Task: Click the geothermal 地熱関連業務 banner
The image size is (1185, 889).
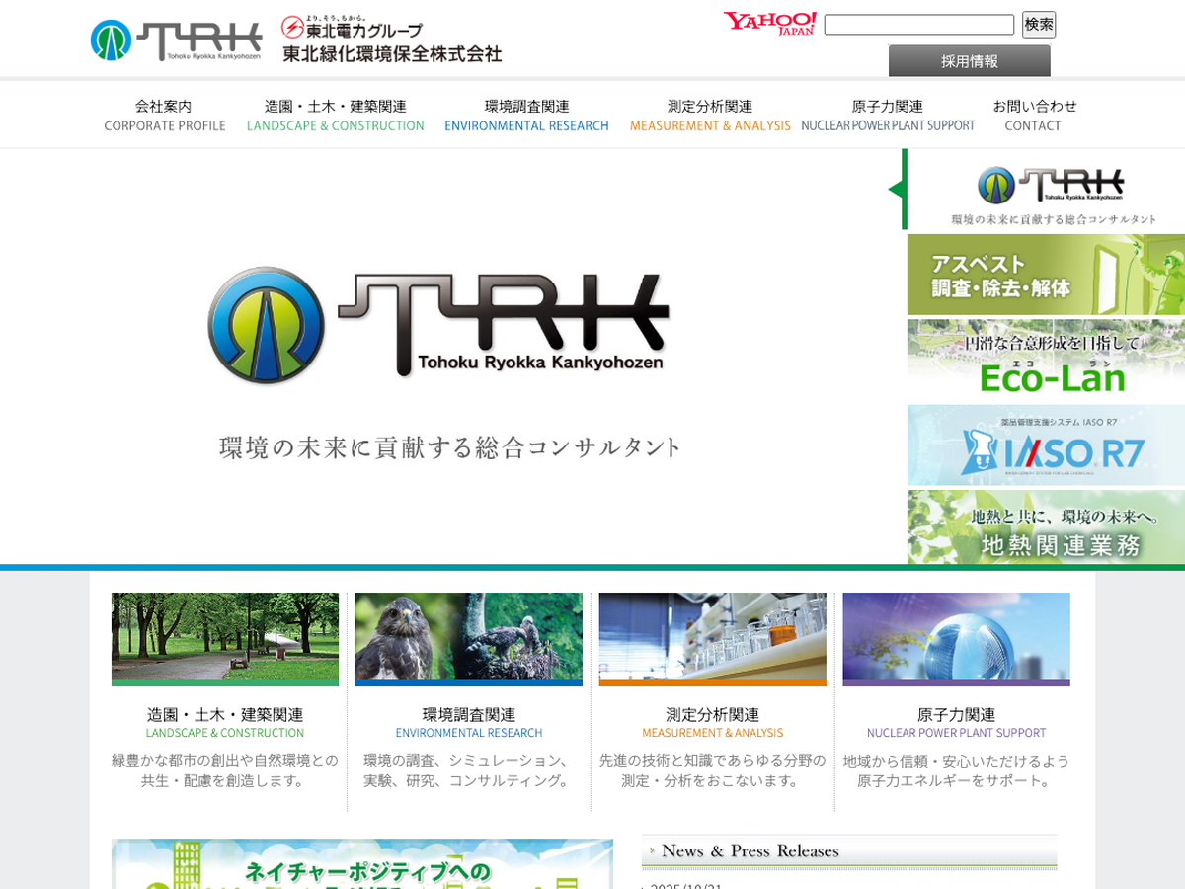Action: tap(1046, 527)
